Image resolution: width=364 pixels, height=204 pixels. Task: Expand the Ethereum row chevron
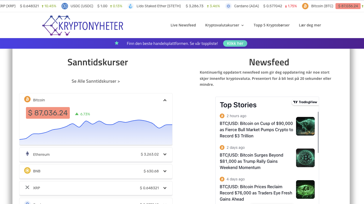(x=165, y=154)
